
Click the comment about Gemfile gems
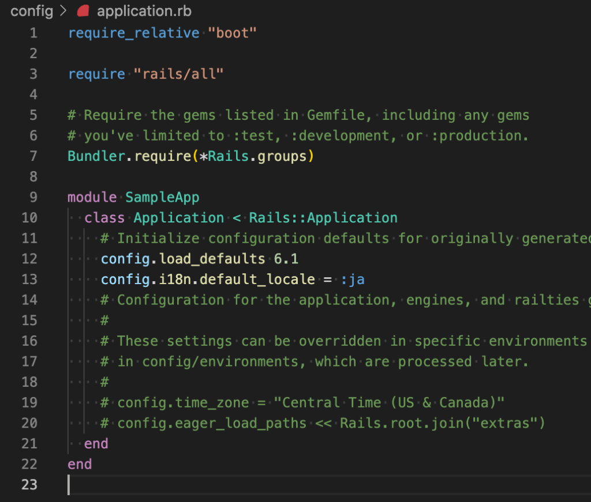pos(298,115)
